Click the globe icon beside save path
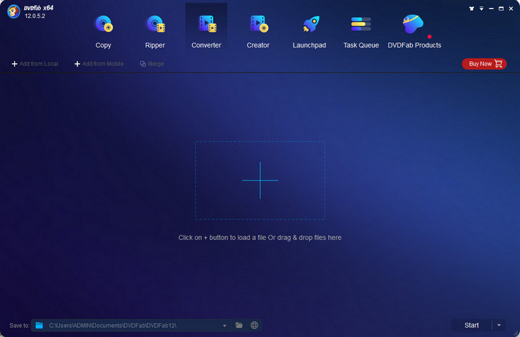This screenshot has height=337, width=520. coord(255,325)
